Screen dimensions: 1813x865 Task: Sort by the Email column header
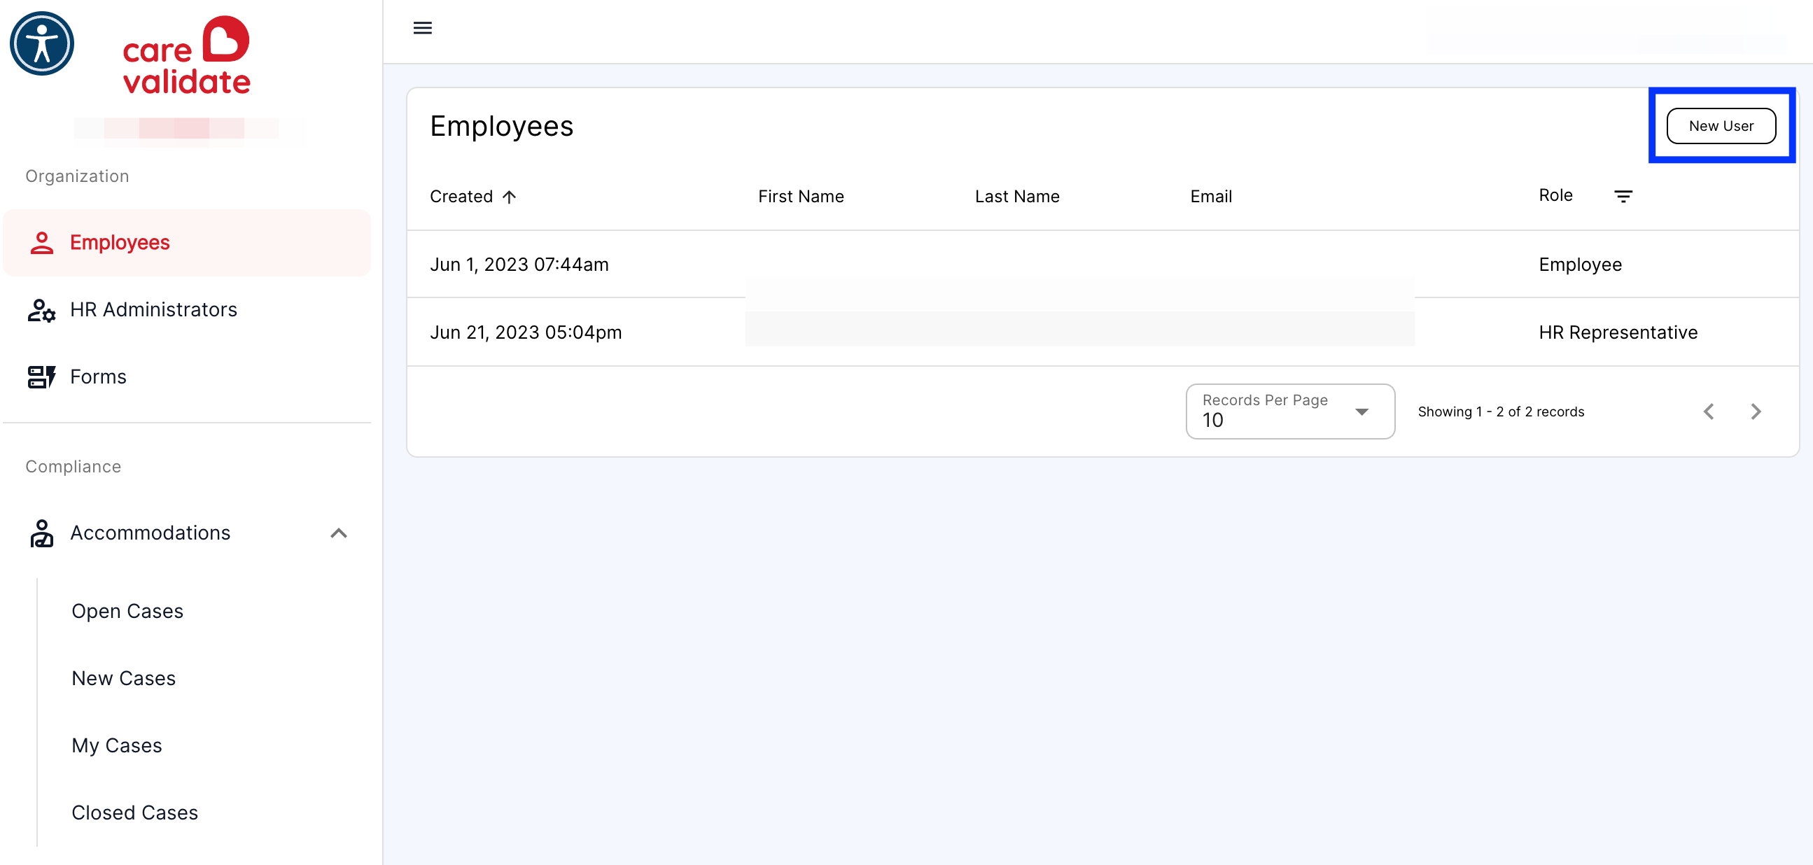1210,197
